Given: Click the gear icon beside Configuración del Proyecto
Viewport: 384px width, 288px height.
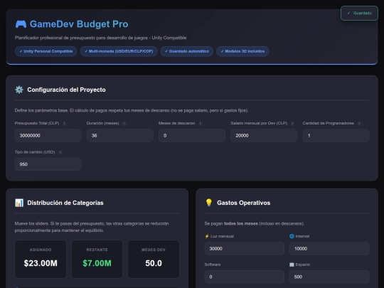Looking at the screenshot, I should click(x=19, y=90).
